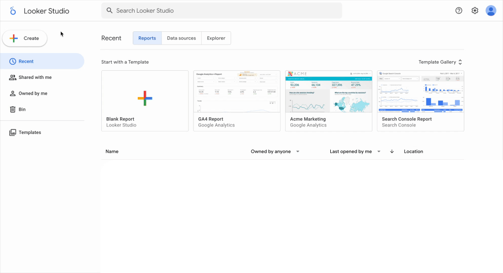Open the Last opened by me dropdown
The height and width of the screenshot is (273, 503).
point(355,151)
